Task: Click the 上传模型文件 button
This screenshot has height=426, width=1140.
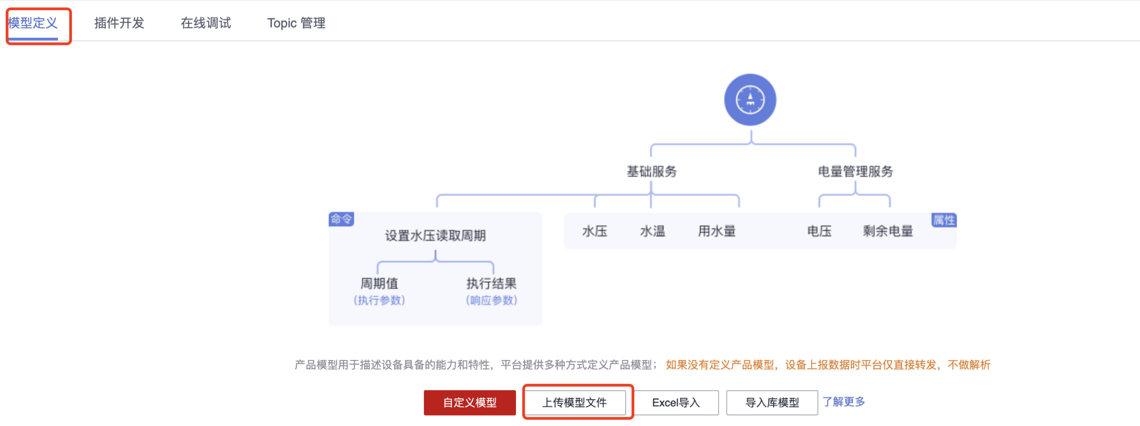Action: pos(574,402)
